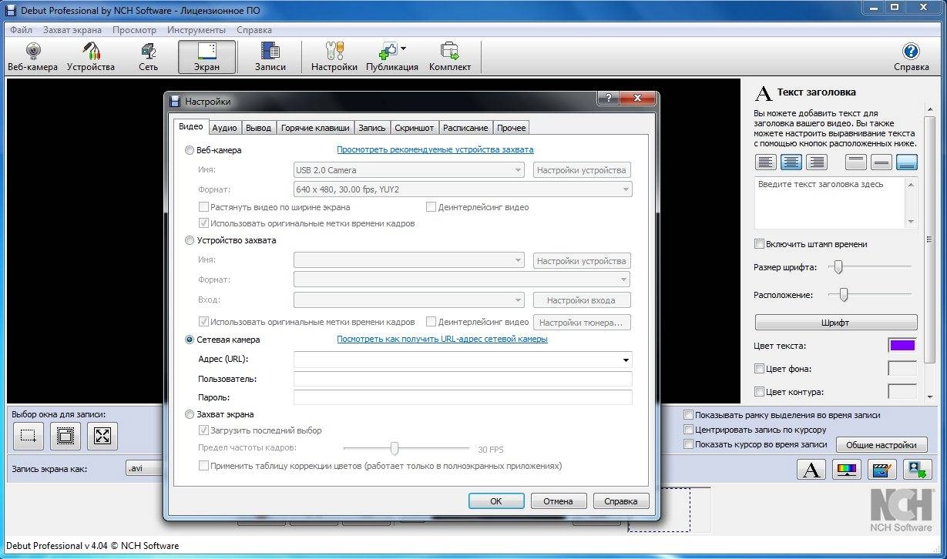Adjust the Размер шрифта slider
This screenshot has width=947, height=559.
[x=838, y=267]
